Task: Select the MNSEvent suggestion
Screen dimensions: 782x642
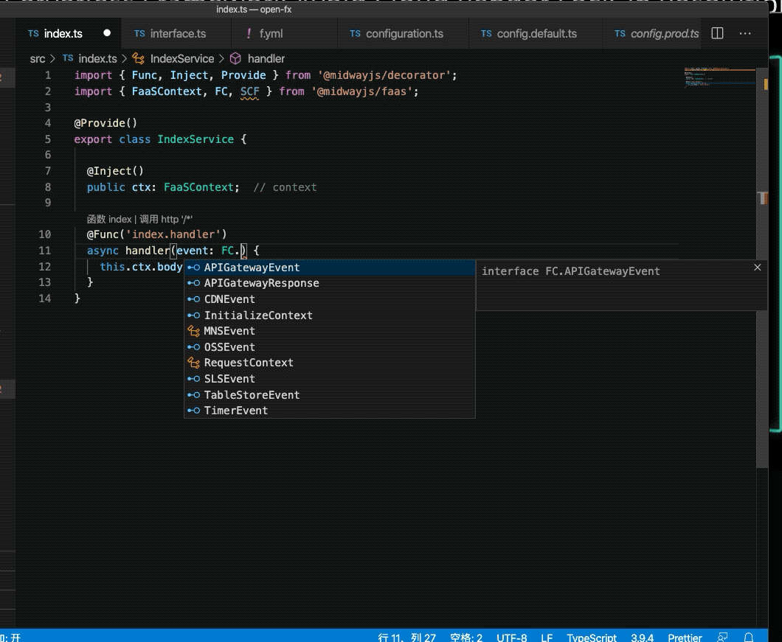Action: [x=229, y=331]
